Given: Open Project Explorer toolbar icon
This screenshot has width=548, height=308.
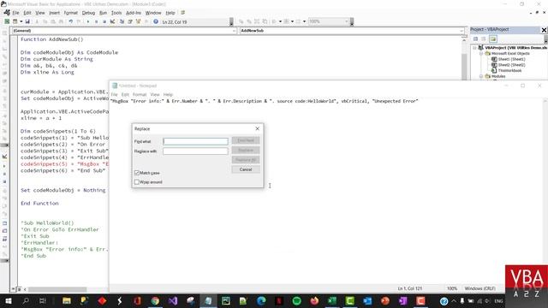Looking at the screenshot, I should coord(122,21).
